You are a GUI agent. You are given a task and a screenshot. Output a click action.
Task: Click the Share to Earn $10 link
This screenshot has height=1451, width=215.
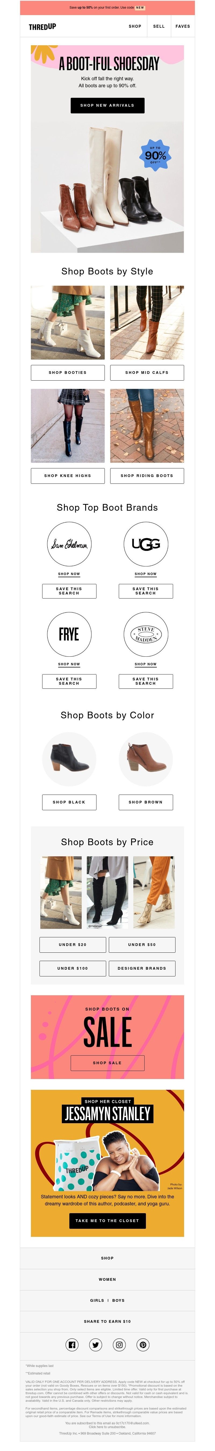click(107, 1321)
